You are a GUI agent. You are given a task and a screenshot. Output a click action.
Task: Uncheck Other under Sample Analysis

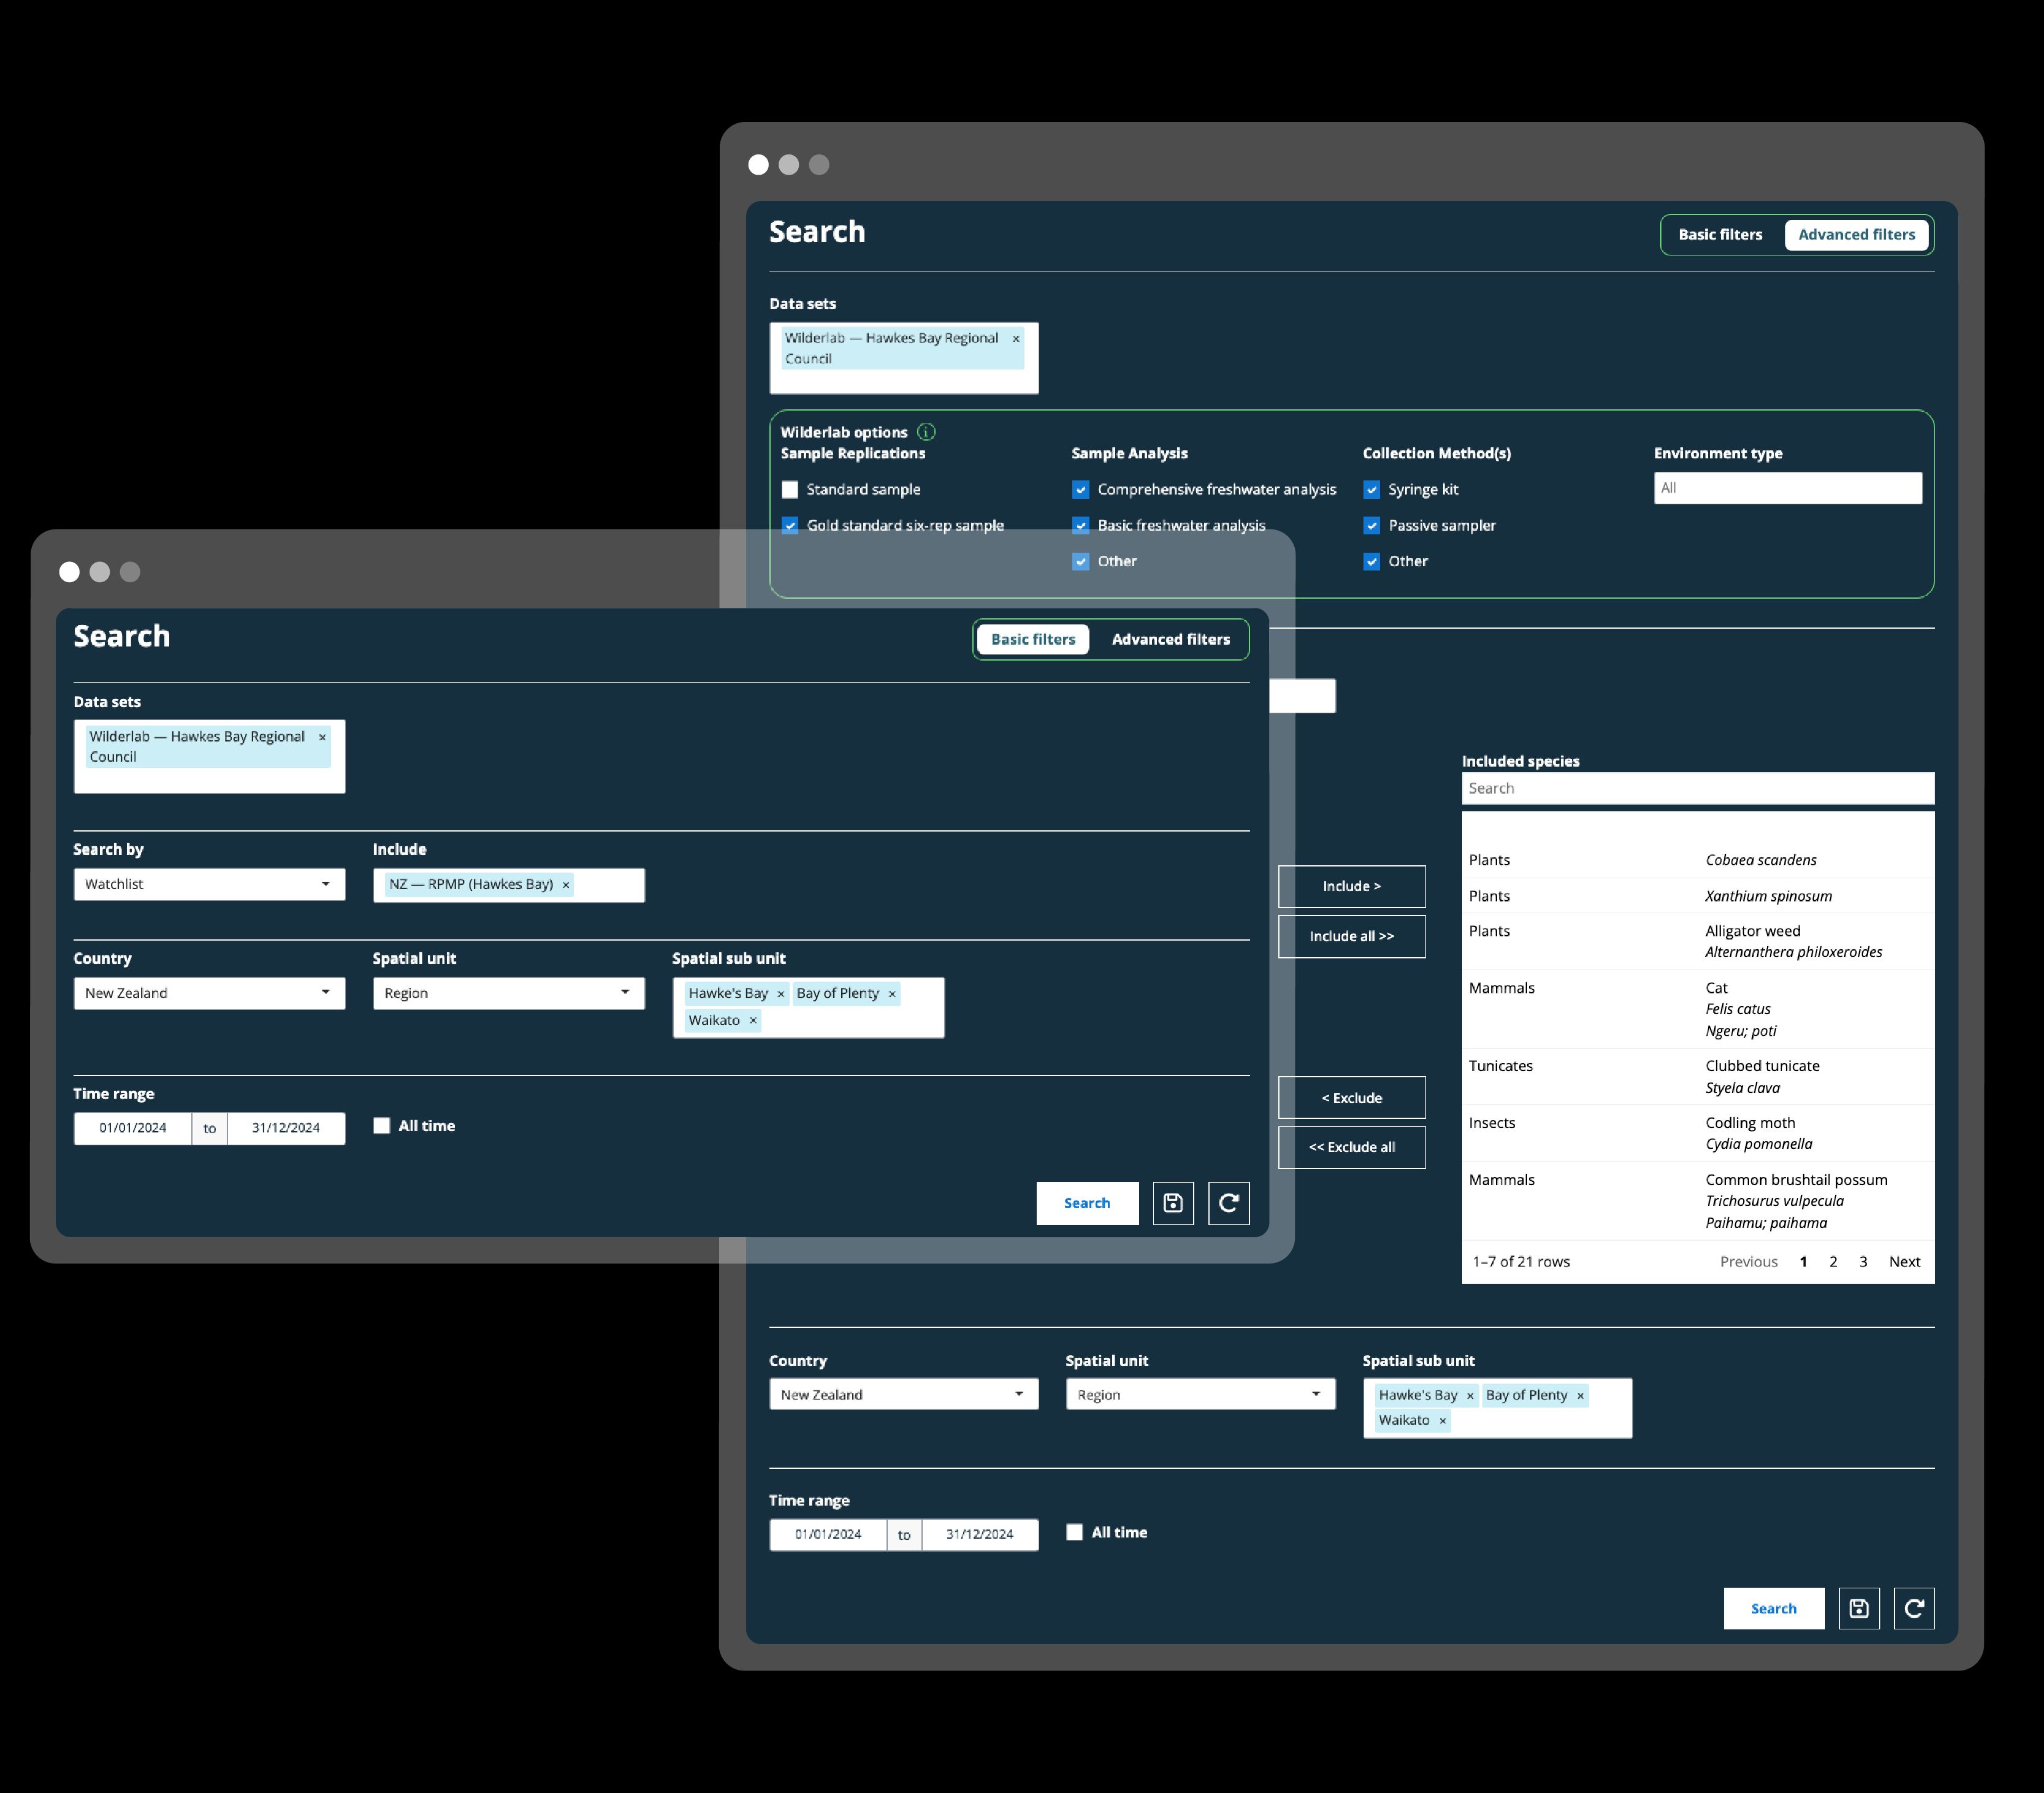tap(1081, 562)
